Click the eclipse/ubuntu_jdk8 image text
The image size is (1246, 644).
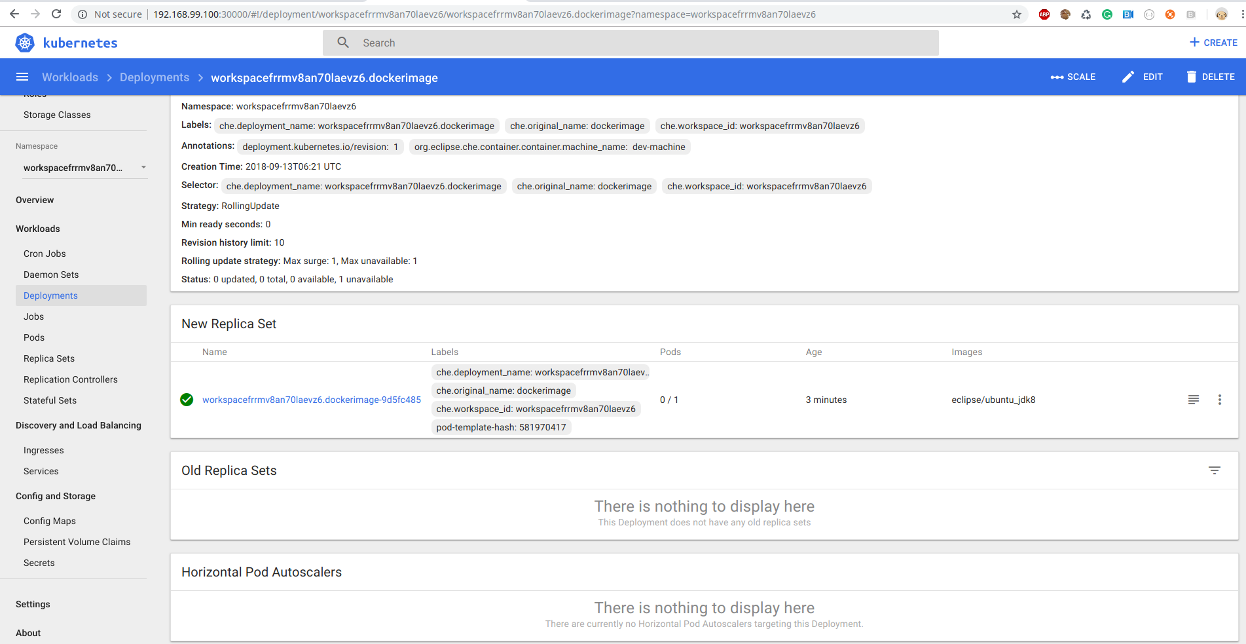tap(993, 400)
